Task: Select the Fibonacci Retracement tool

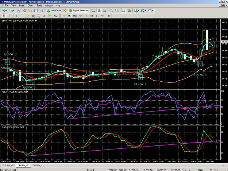Action: (39, 16)
